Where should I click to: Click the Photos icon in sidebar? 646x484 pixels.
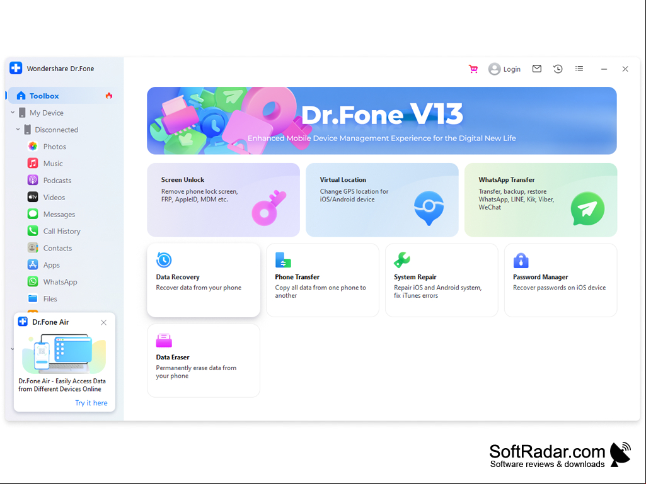(33, 147)
